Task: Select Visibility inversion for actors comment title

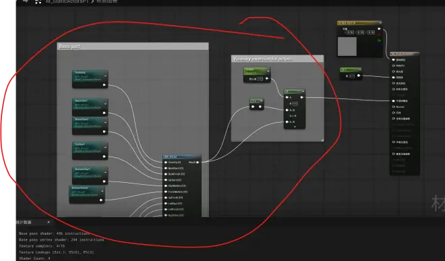Action: (262, 59)
